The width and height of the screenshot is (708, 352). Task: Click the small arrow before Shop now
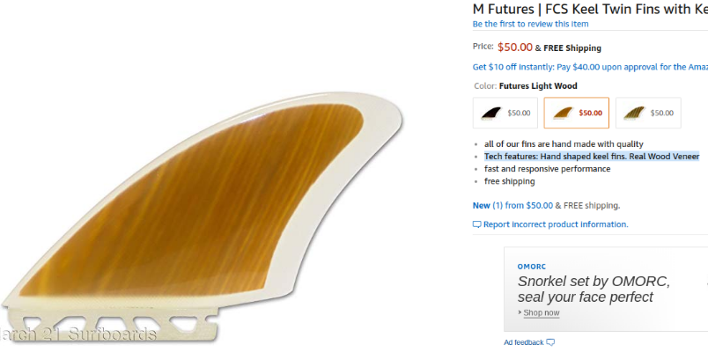[520, 312]
